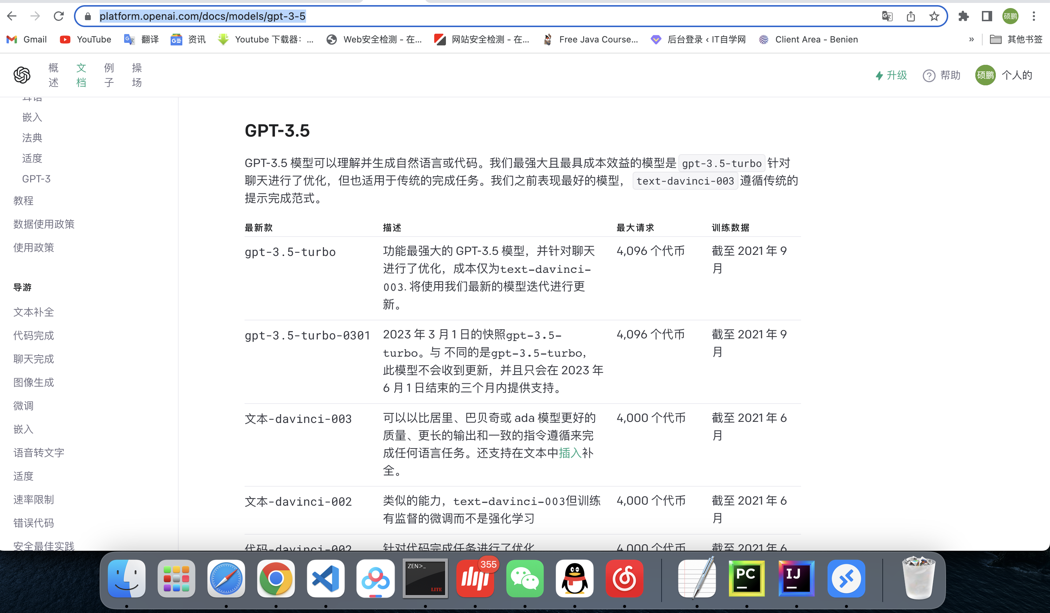Launch Safari from the dock
1050x613 pixels.
pyautogui.click(x=226, y=579)
